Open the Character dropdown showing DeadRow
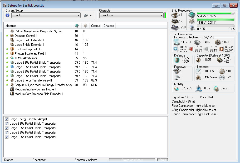This screenshot has height=163, width=240. (x=131, y=15)
